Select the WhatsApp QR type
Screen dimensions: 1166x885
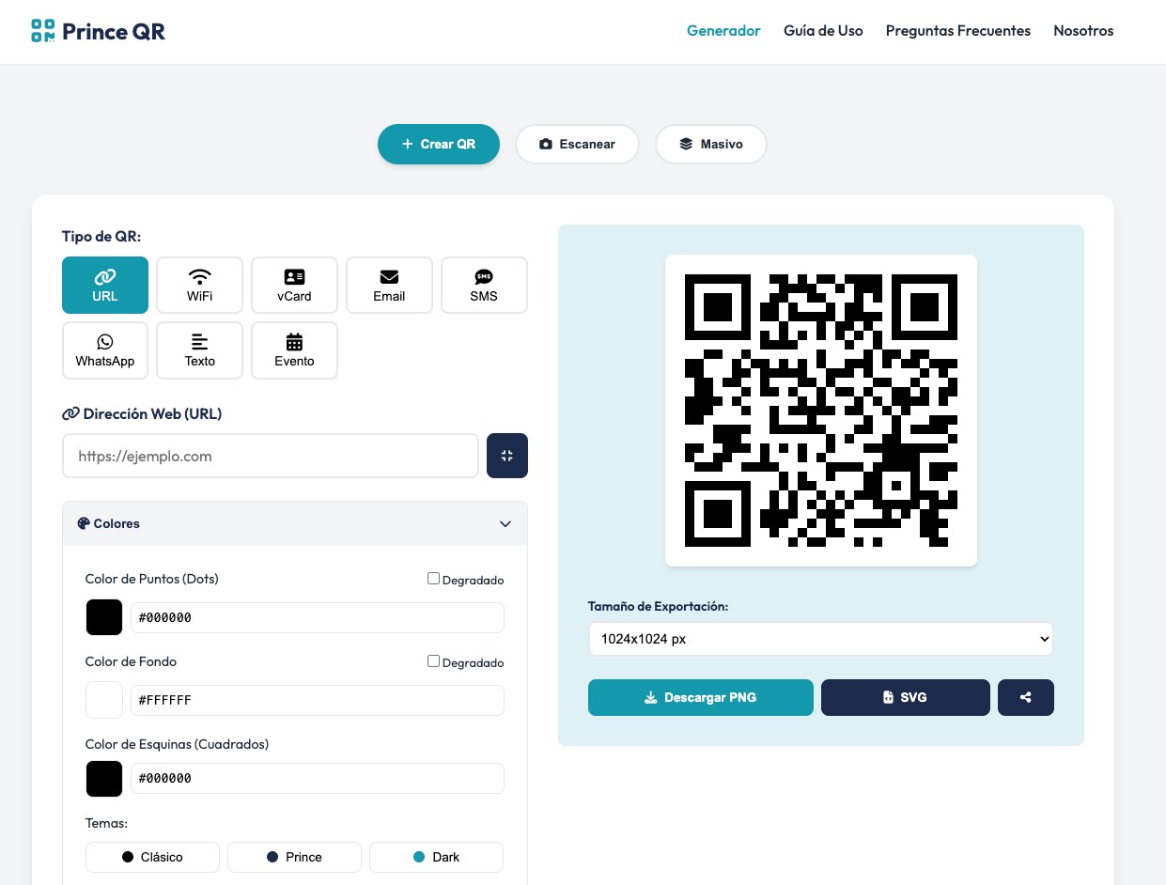(x=105, y=350)
